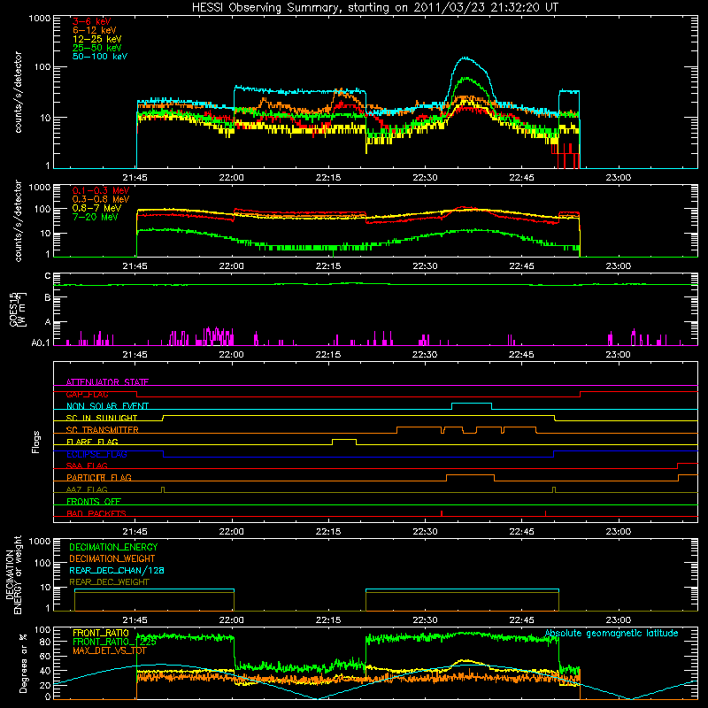Select the ATTENUATOR_STATE flag label
Image resolution: width=708 pixels, height=708 pixels.
click(x=107, y=382)
